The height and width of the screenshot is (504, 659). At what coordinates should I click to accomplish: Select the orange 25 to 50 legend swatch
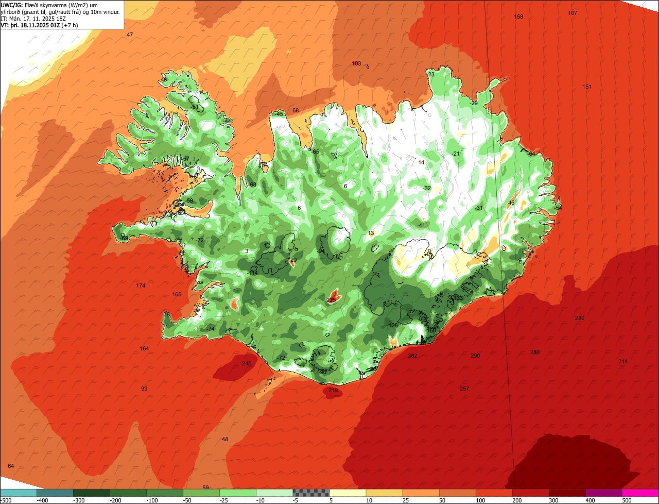click(421, 493)
